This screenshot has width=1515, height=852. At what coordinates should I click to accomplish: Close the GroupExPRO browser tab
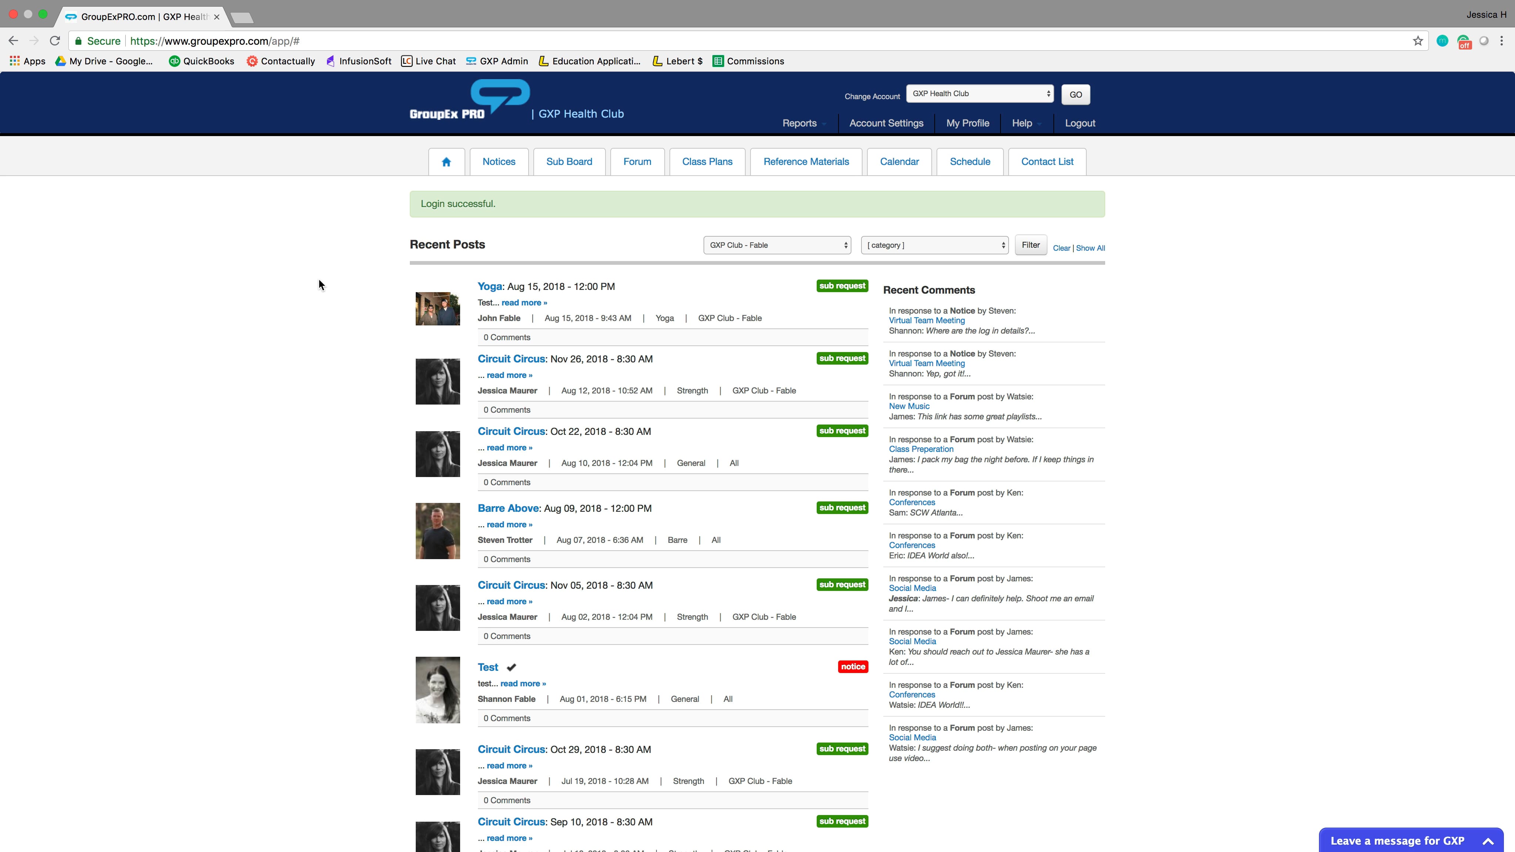click(217, 17)
